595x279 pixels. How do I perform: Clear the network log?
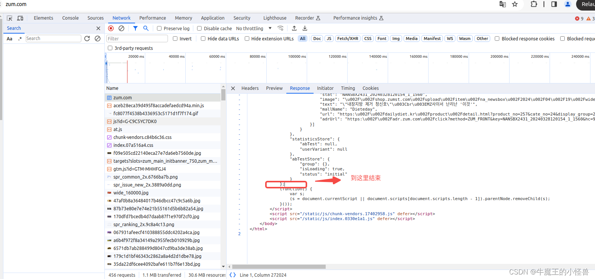[x=121, y=28]
